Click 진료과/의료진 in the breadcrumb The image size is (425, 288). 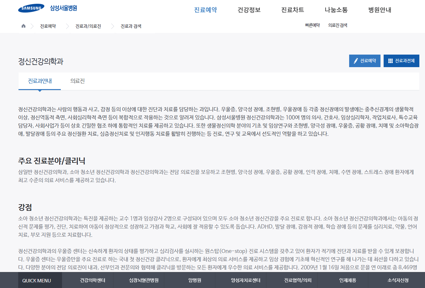[88, 26]
